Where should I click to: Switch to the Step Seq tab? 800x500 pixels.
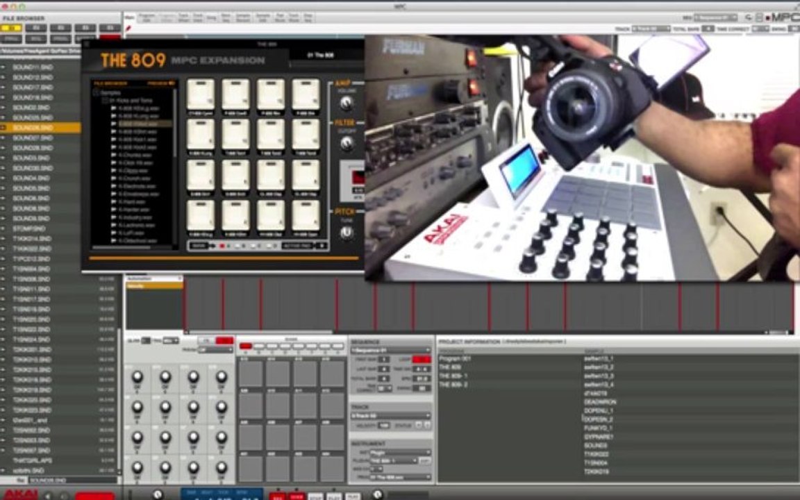308,17
